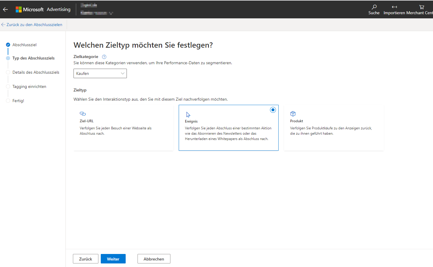Click the Ziel-URL link icon

pyautogui.click(x=83, y=114)
